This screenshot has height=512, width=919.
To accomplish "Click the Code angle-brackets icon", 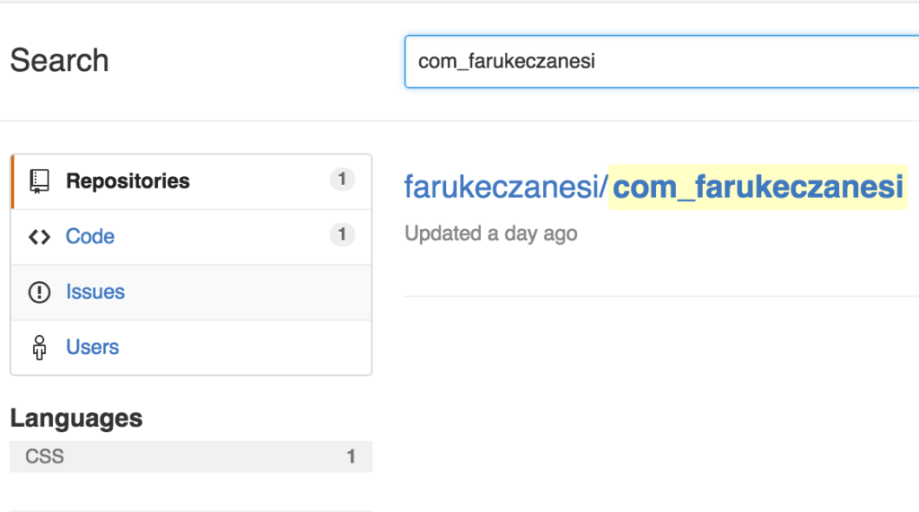I will (x=39, y=237).
